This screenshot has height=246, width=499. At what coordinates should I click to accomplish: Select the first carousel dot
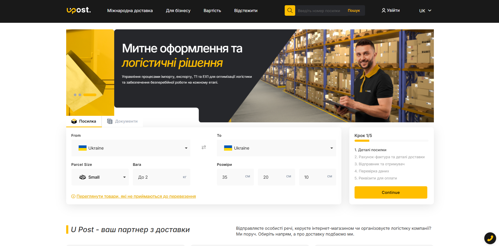click(x=76, y=95)
